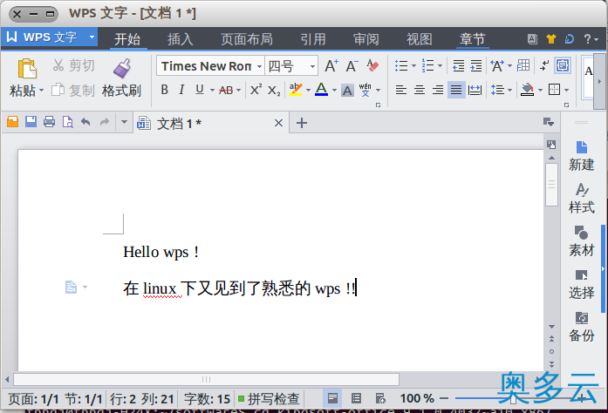Viewport: 608px width, 413px height.
Task: Select the Format Painter brush
Action: coord(122,78)
